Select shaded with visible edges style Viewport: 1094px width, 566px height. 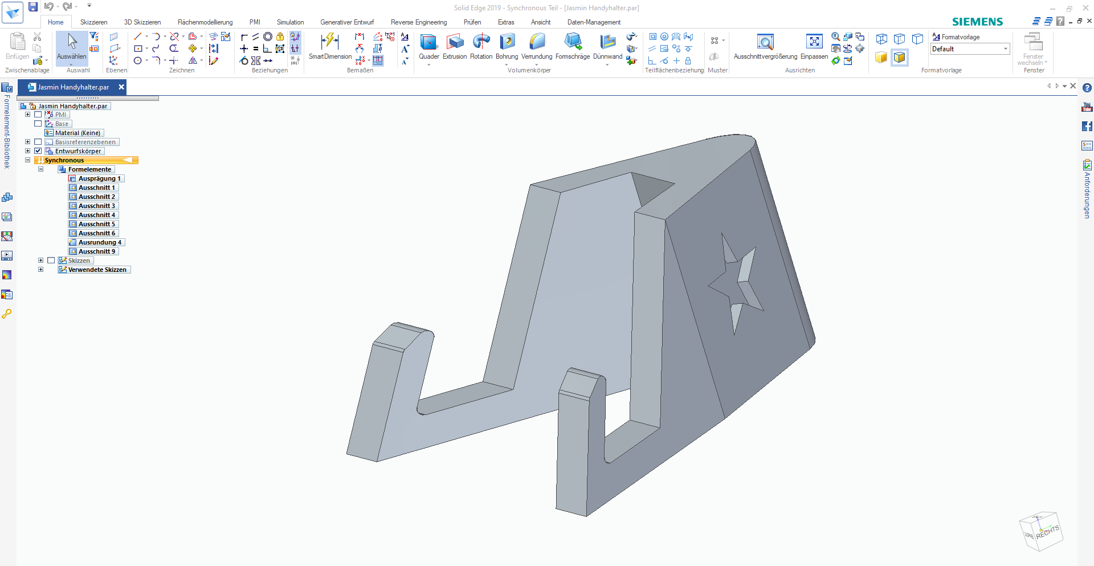click(x=899, y=58)
